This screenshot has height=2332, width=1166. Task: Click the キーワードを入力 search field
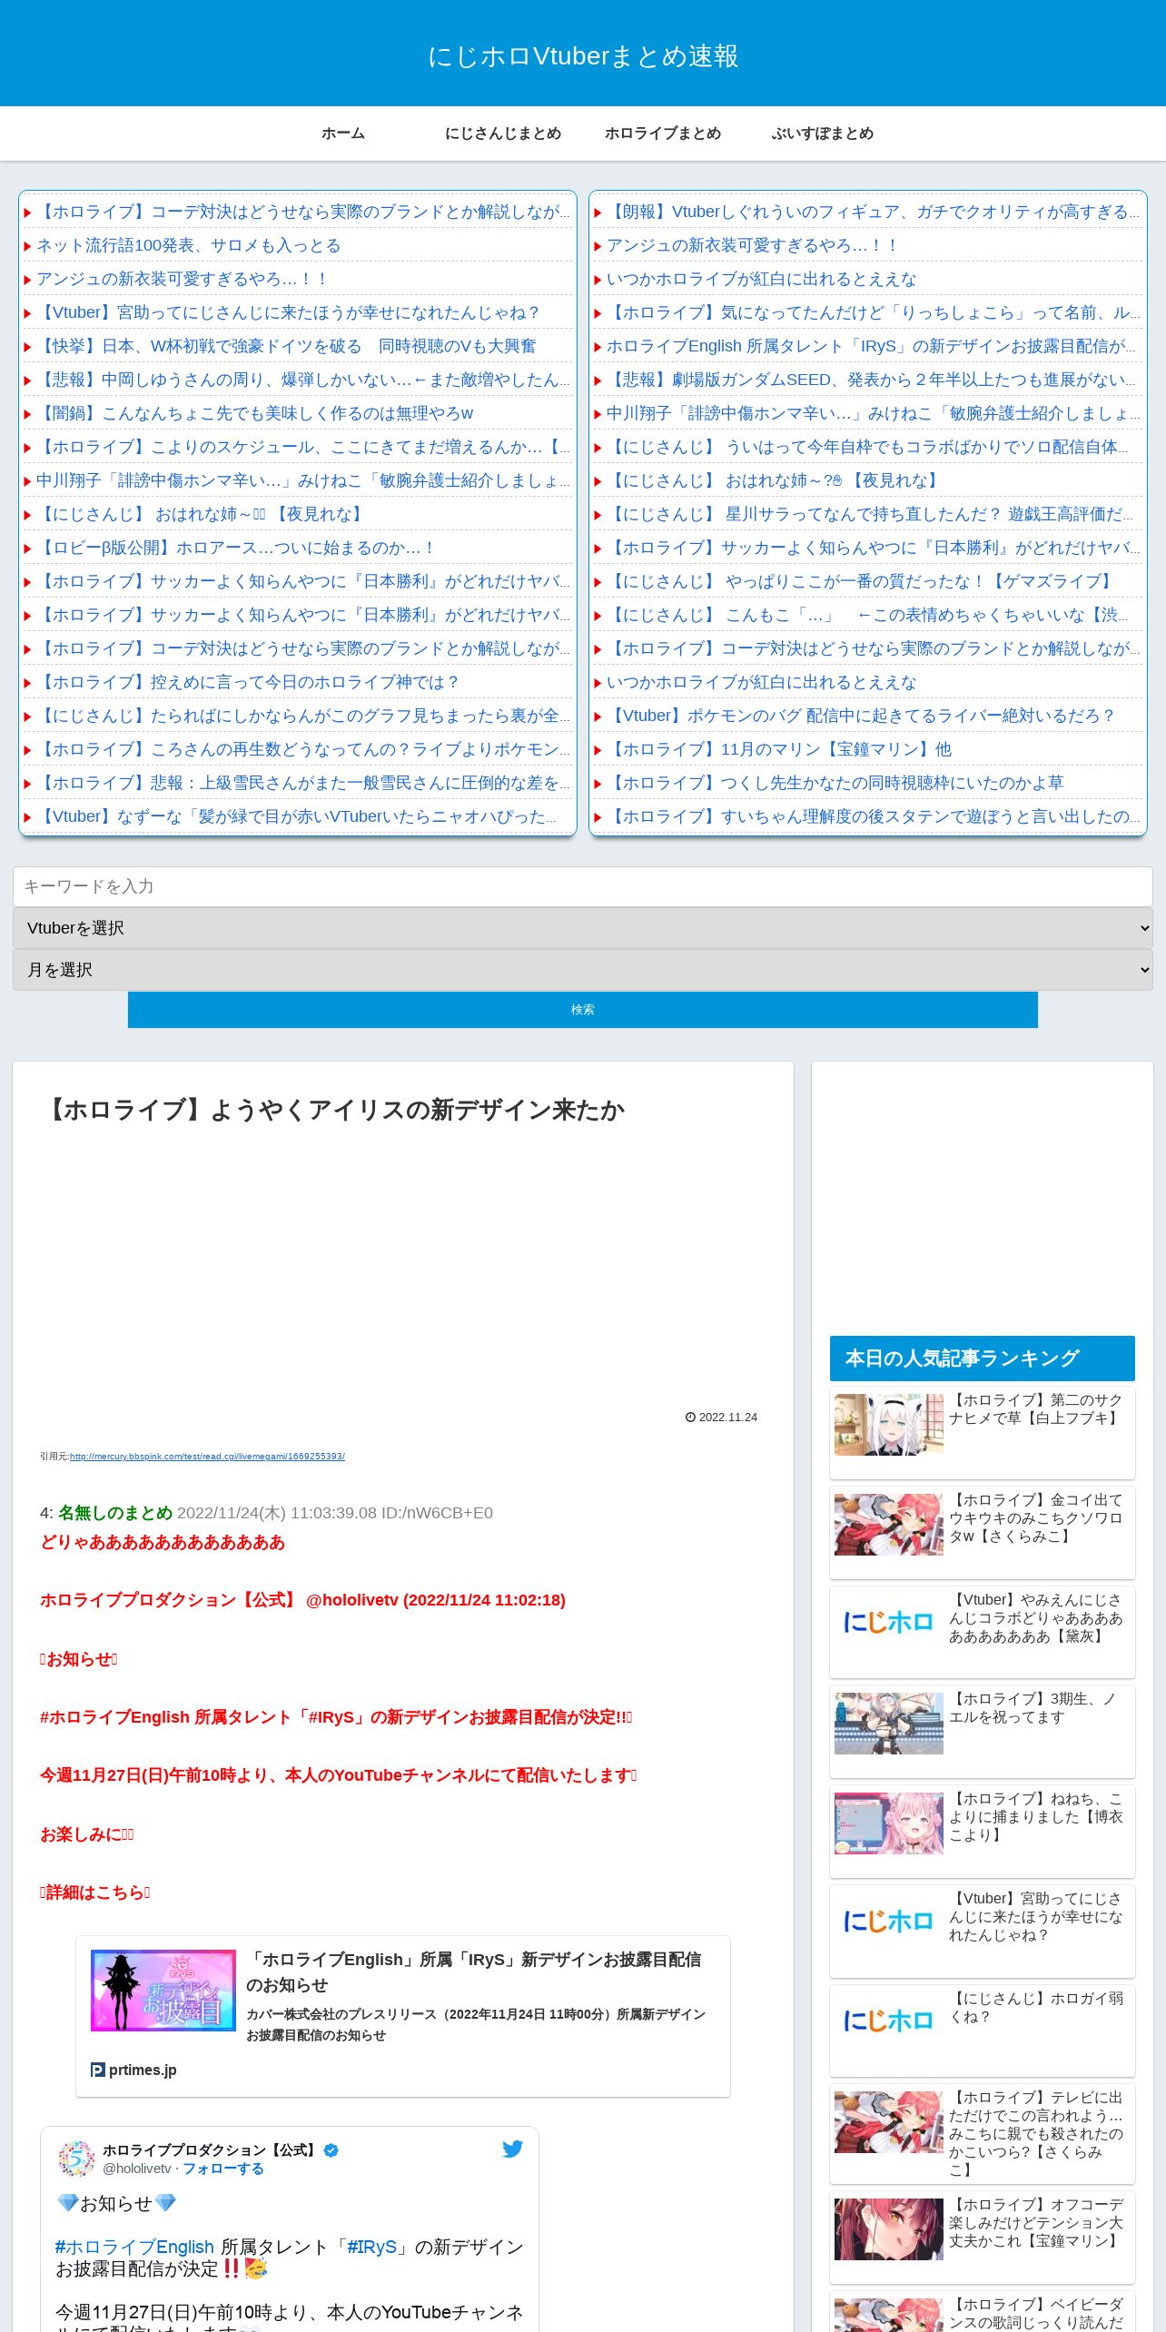click(x=583, y=886)
